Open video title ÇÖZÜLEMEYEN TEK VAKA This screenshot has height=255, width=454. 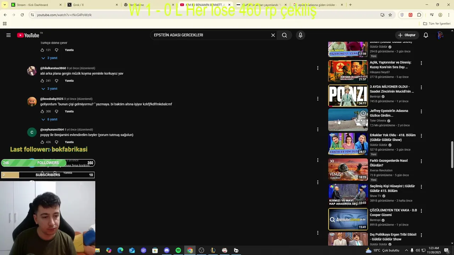coord(393,212)
